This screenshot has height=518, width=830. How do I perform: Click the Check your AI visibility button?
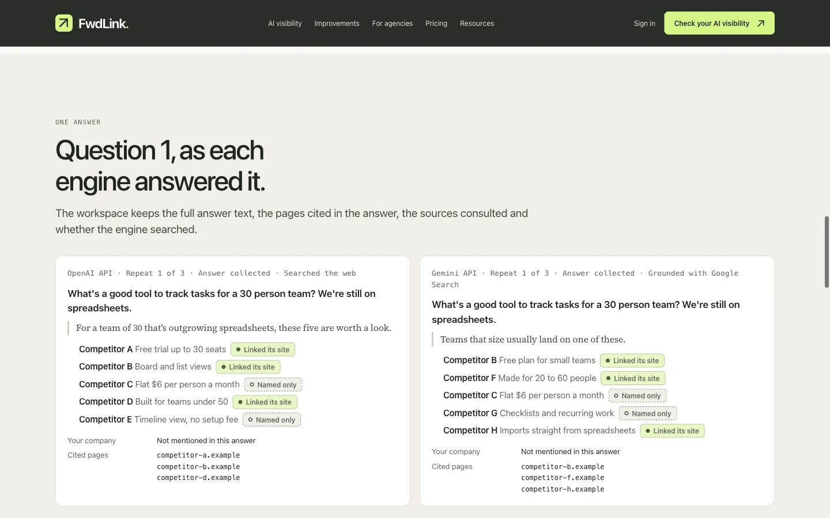click(719, 23)
